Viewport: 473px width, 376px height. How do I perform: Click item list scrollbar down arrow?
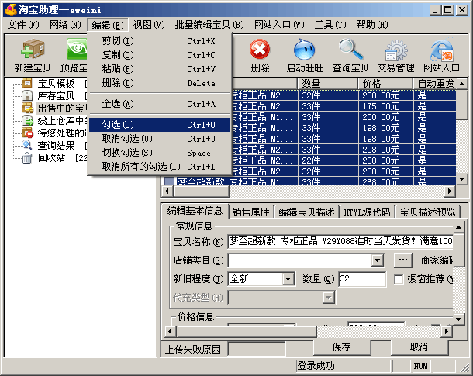click(461, 179)
